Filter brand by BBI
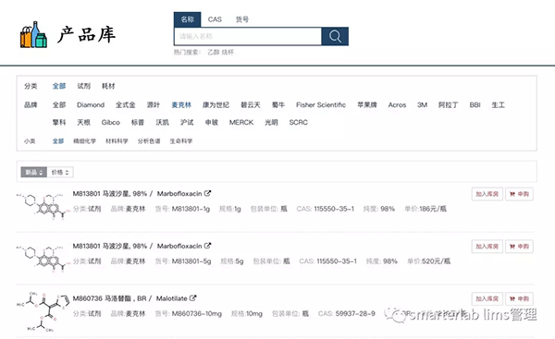 click(475, 105)
